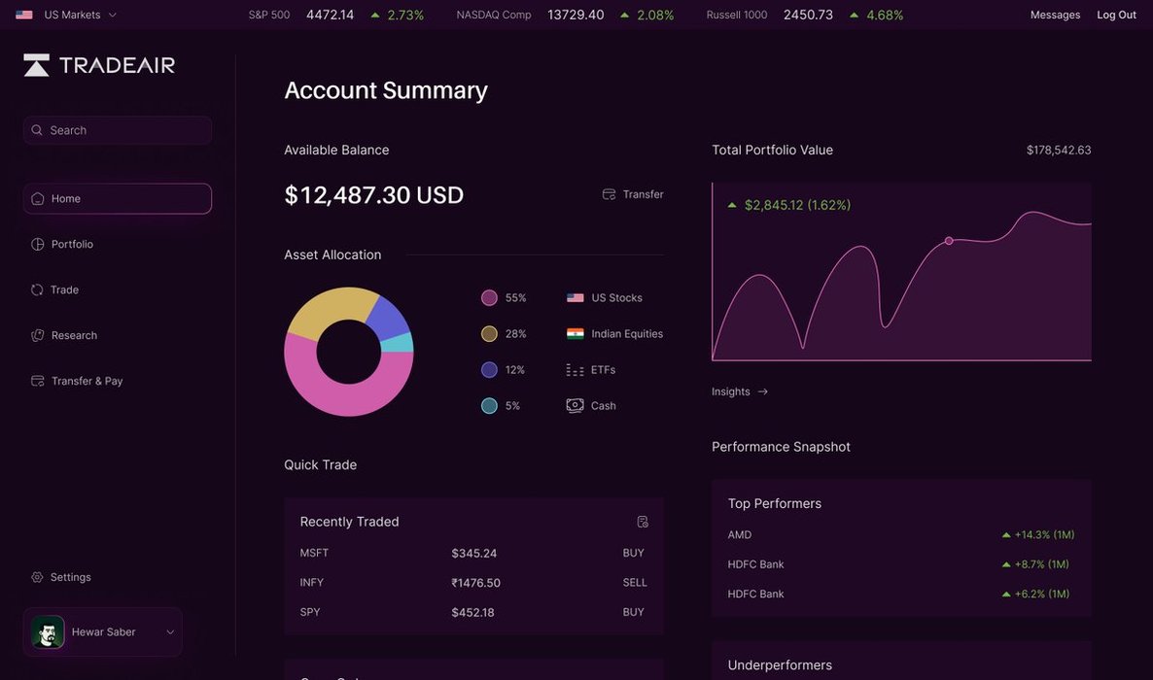The width and height of the screenshot is (1153, 680).
Task: Click the TradeAir logo icon
Action: click(x=36, y=65)
